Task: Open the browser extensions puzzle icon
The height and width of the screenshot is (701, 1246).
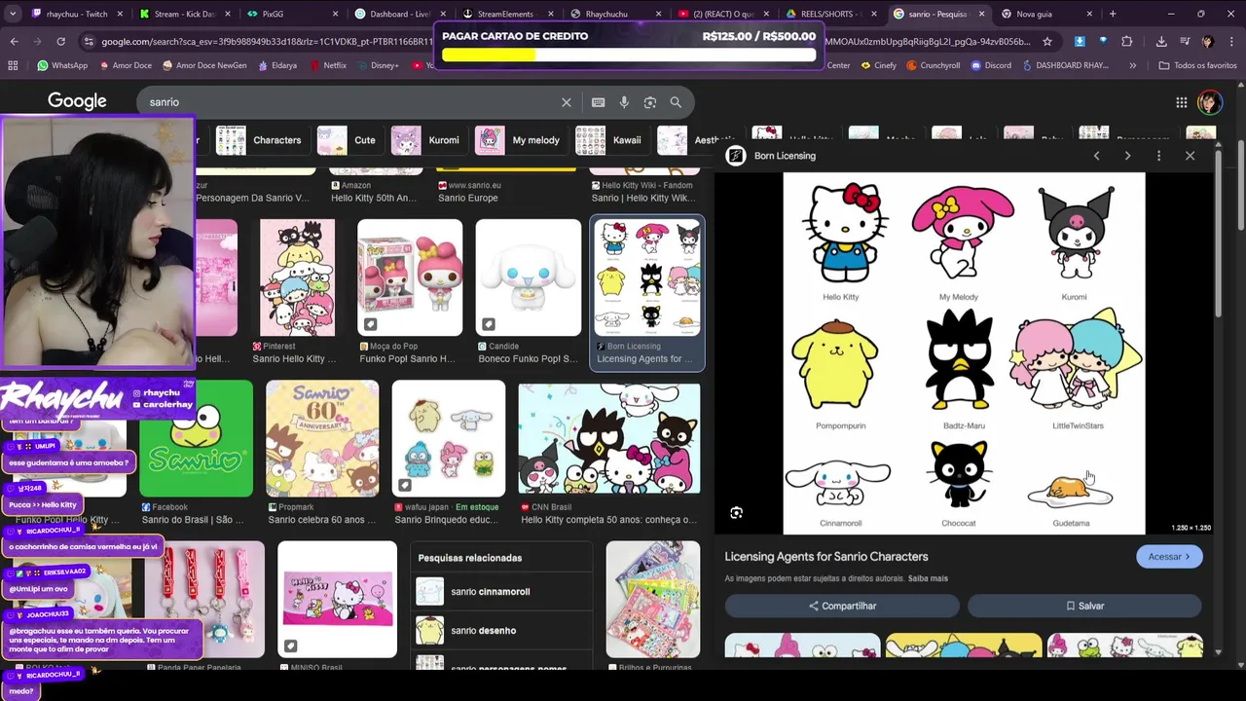Action: coord(1127,42)
